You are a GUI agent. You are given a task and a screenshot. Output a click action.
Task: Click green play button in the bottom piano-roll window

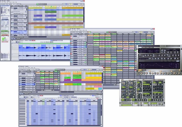(x=56, y=70)
